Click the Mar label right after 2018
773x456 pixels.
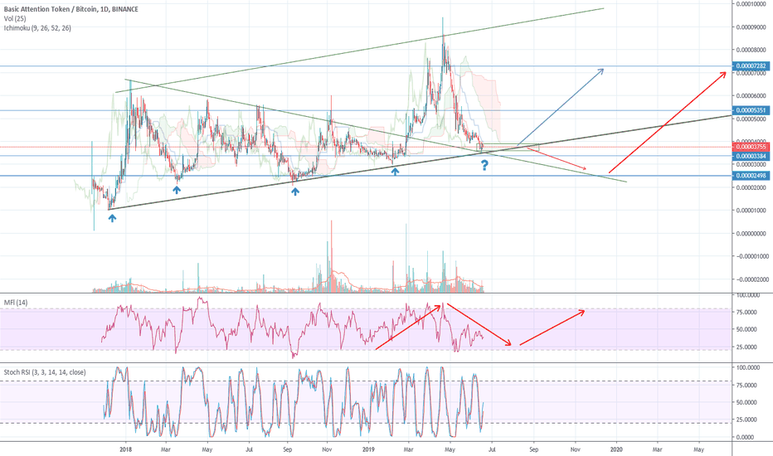pyautogui.click(x=166, y=449)
